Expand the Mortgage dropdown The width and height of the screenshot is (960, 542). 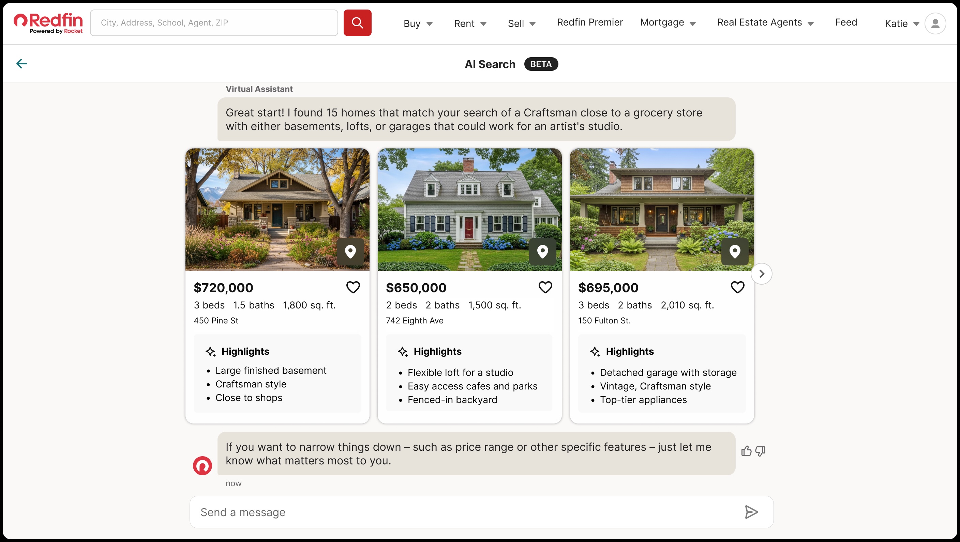(667, 23)
